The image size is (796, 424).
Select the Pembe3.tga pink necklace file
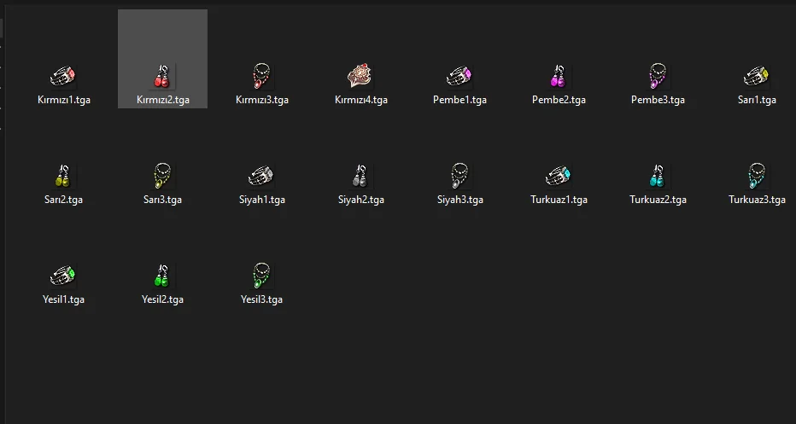[x=658, y=77]
